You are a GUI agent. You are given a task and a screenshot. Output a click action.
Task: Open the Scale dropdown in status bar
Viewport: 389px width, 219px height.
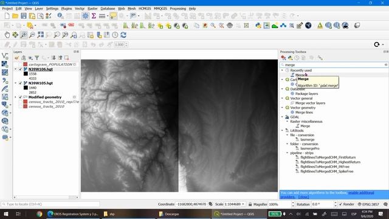click(x=243, y=204)
